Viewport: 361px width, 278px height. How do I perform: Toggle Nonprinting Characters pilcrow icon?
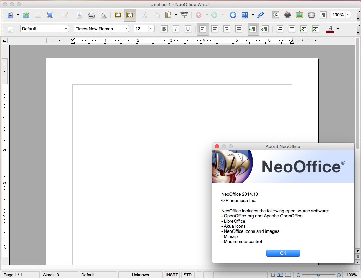[323, 15]
